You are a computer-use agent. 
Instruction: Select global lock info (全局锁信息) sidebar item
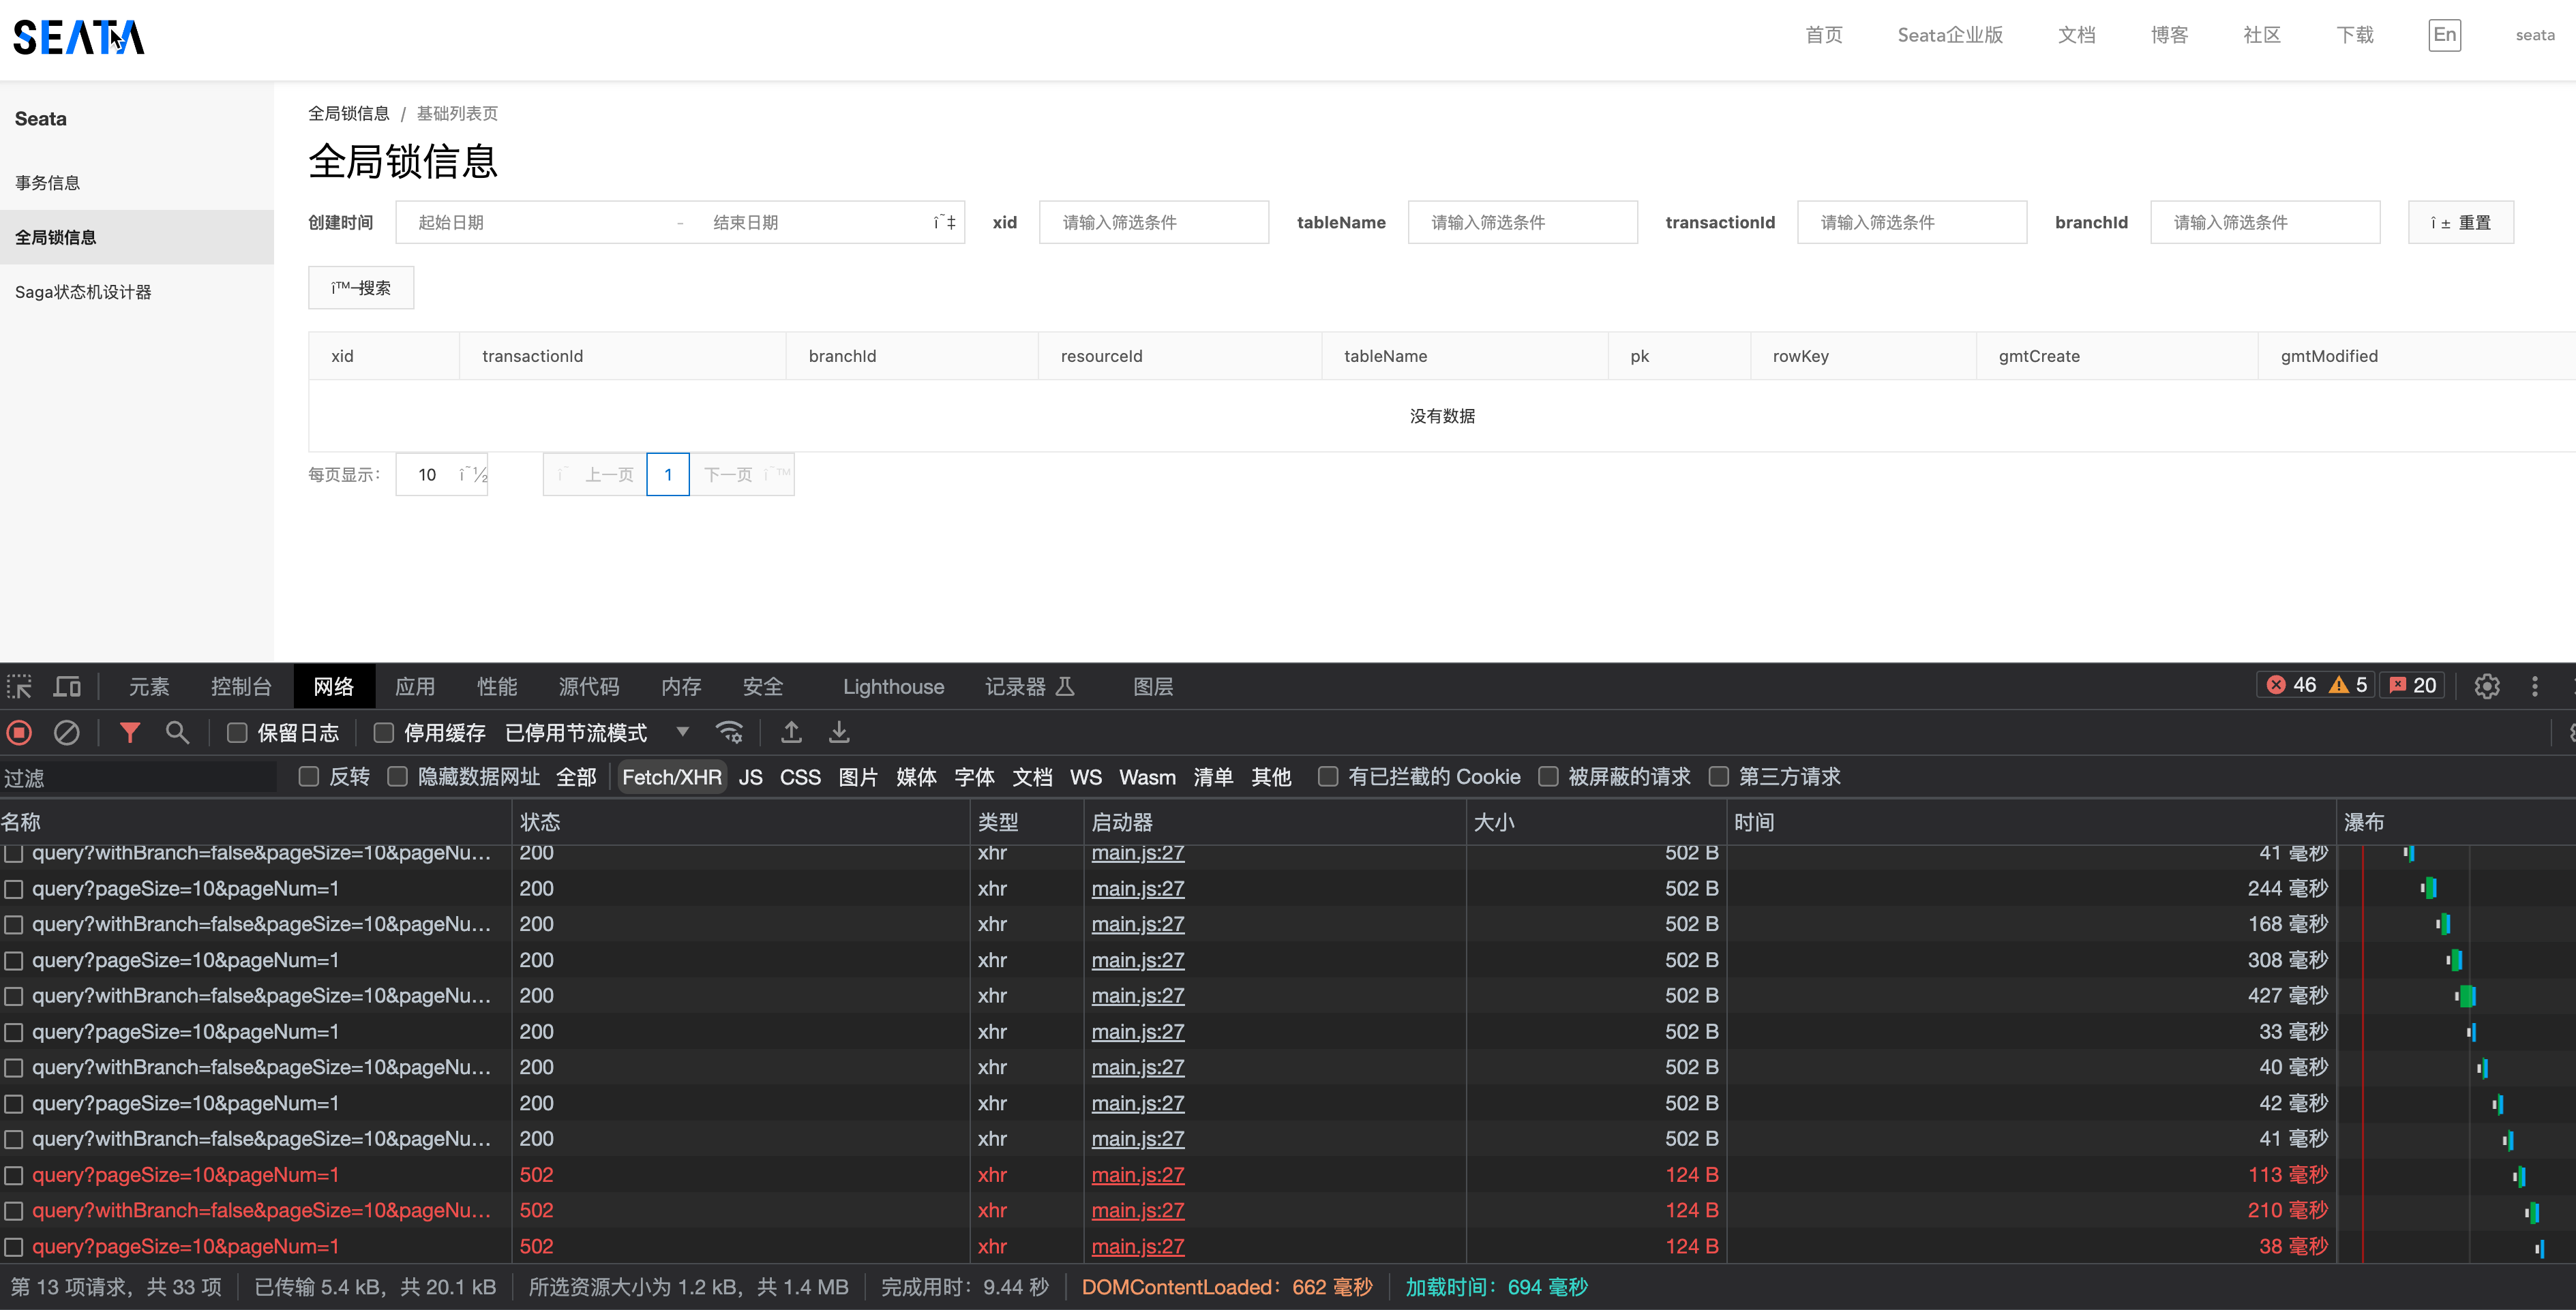click(137, 237)
